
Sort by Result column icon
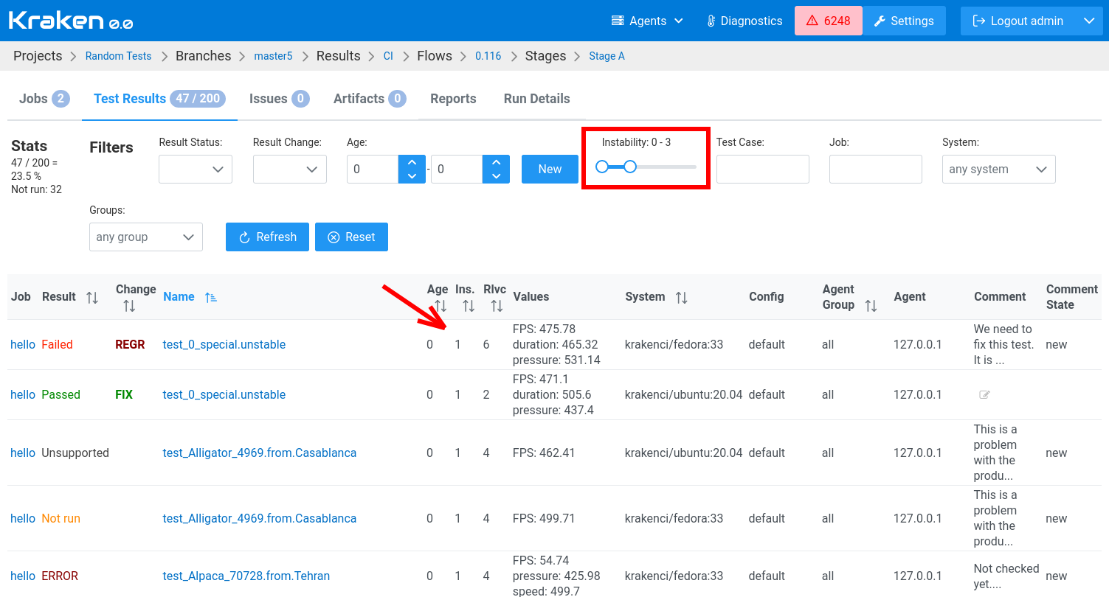92,298
